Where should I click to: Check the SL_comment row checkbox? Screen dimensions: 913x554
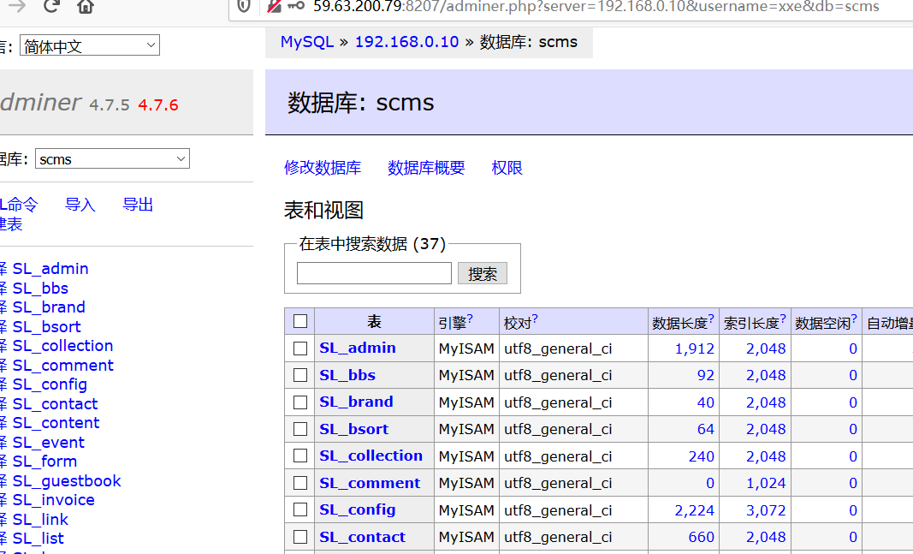300,483
